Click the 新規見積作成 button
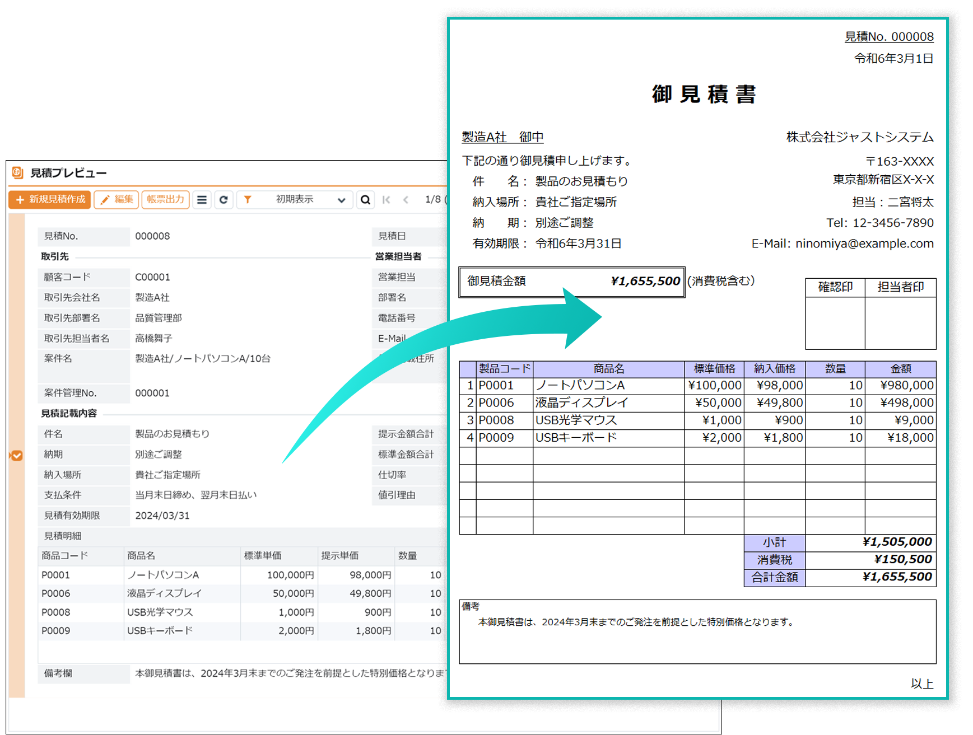Viewport: 973px width, 735px height. (x=49, y=199)
